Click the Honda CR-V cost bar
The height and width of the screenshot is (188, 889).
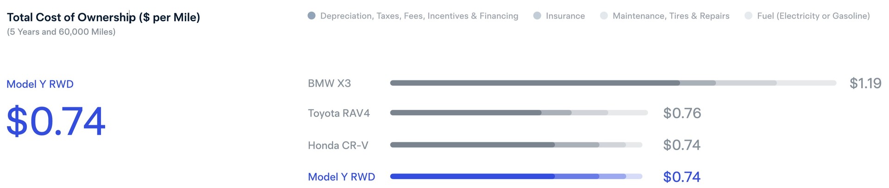coord(516,145)
